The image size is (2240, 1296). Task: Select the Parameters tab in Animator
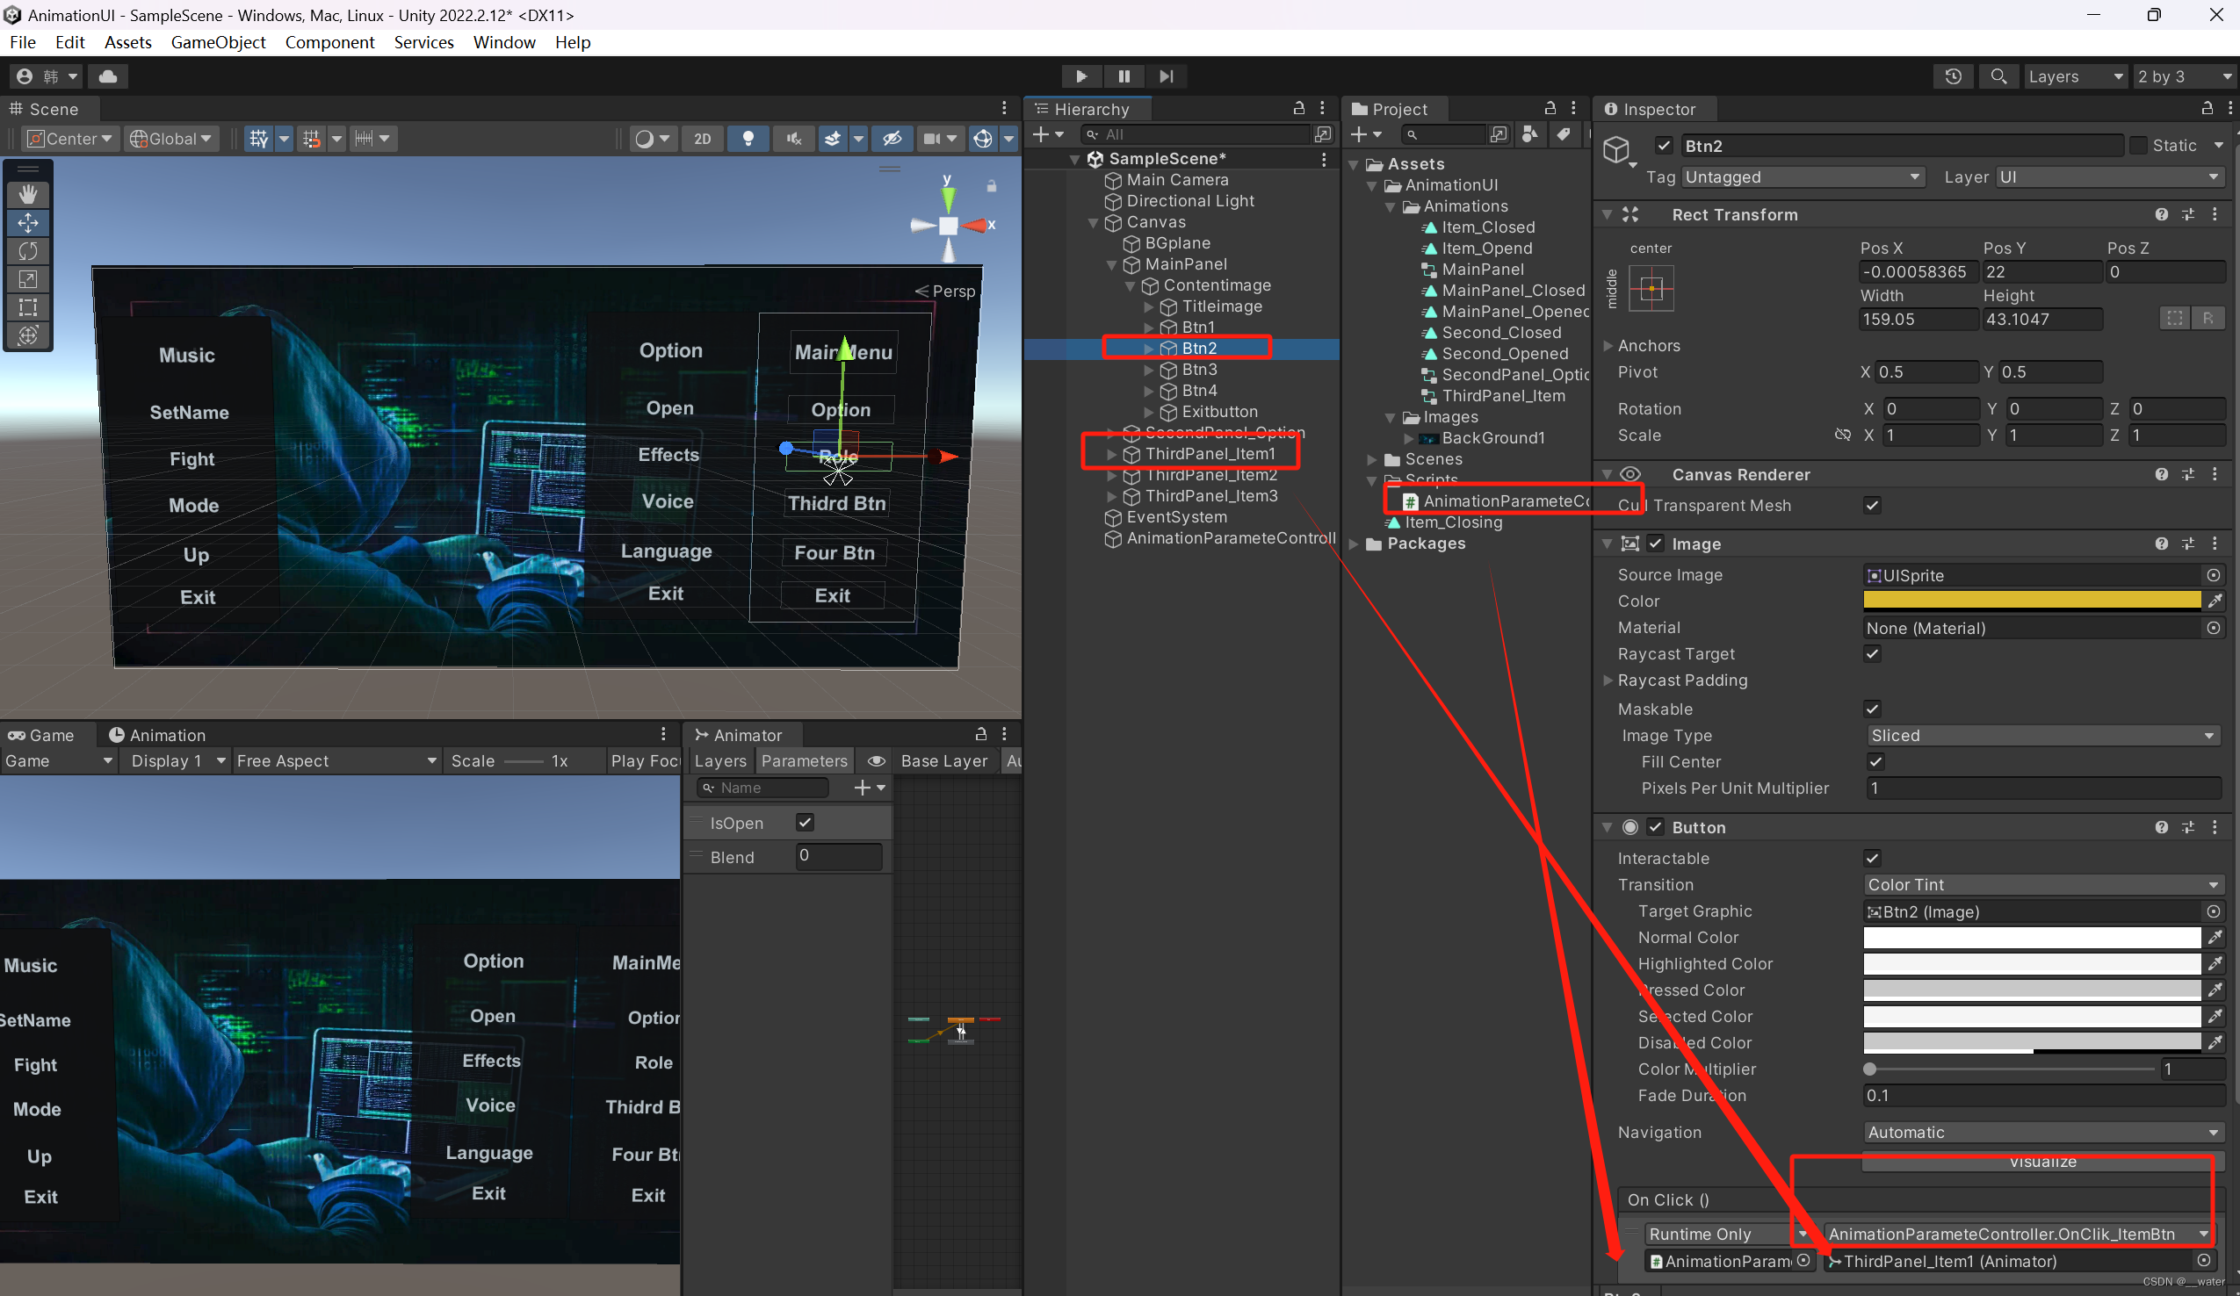(x=804, y=761)
